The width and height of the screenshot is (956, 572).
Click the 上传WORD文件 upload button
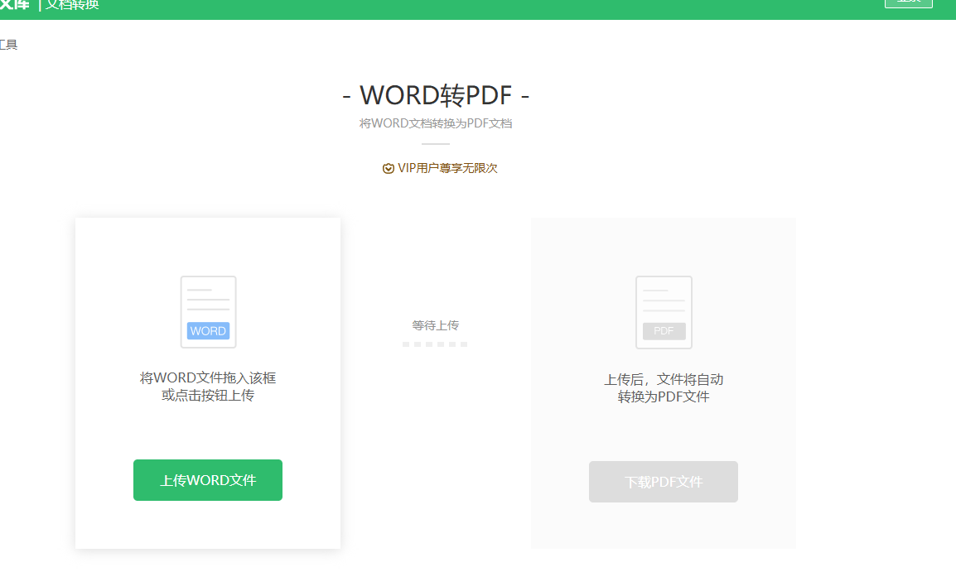207,480
